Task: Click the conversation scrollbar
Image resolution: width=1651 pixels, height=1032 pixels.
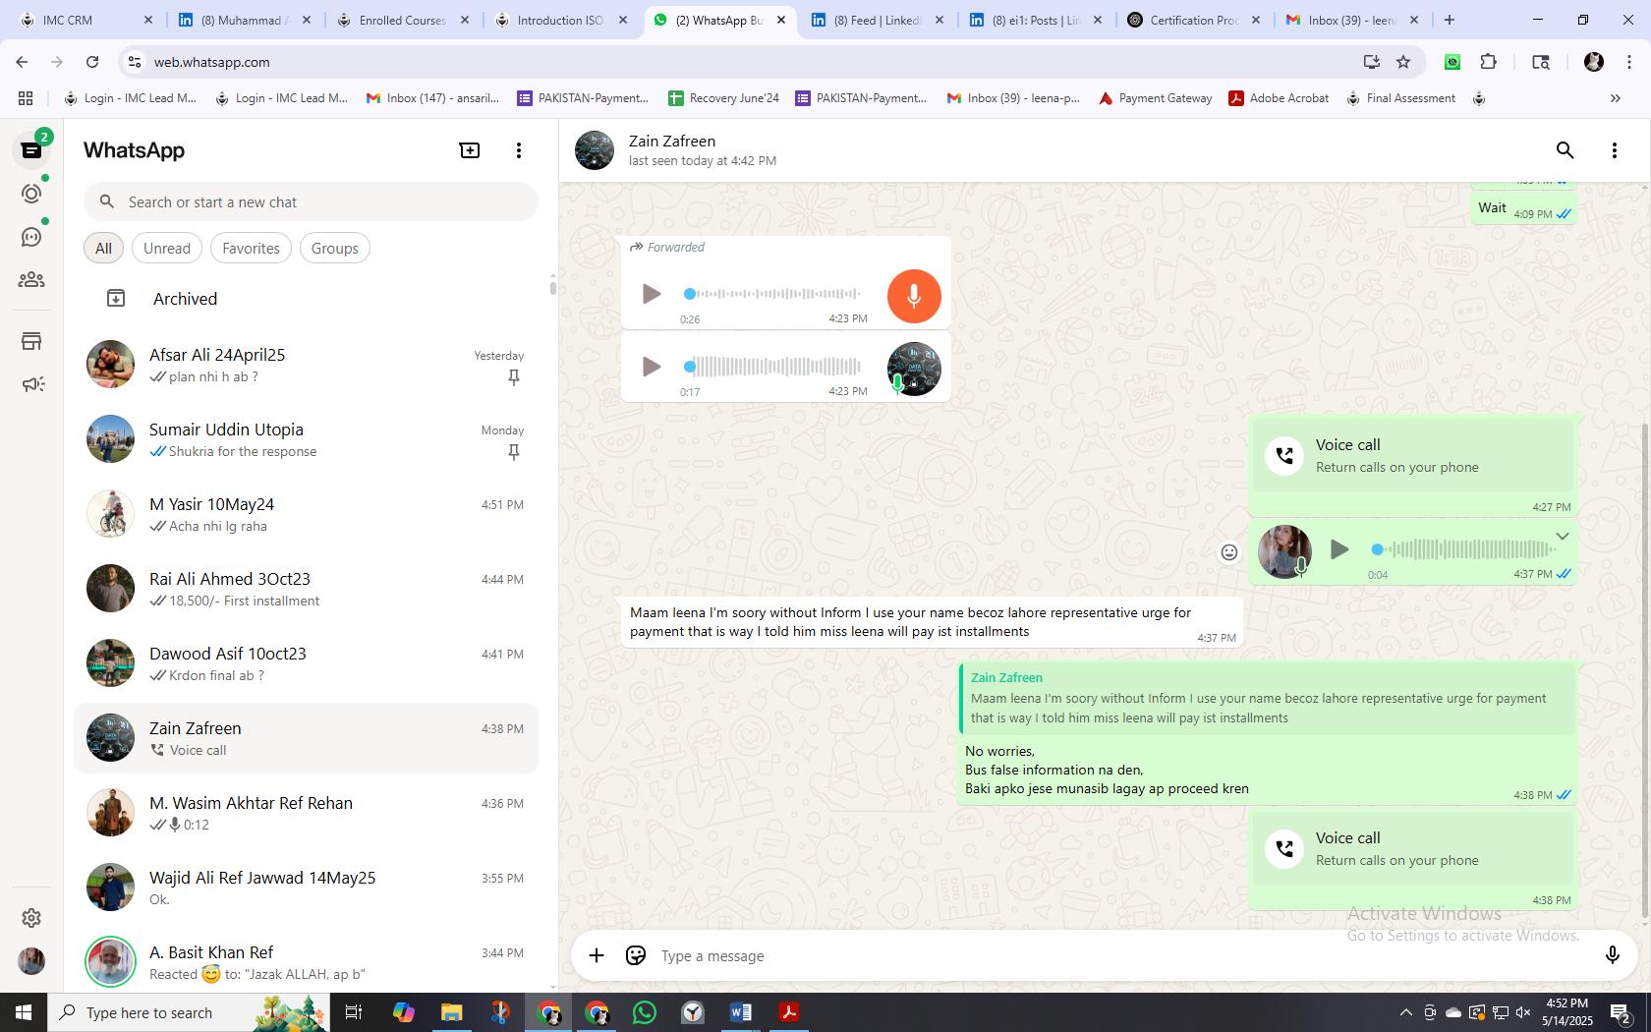Action: (1644, 671)
